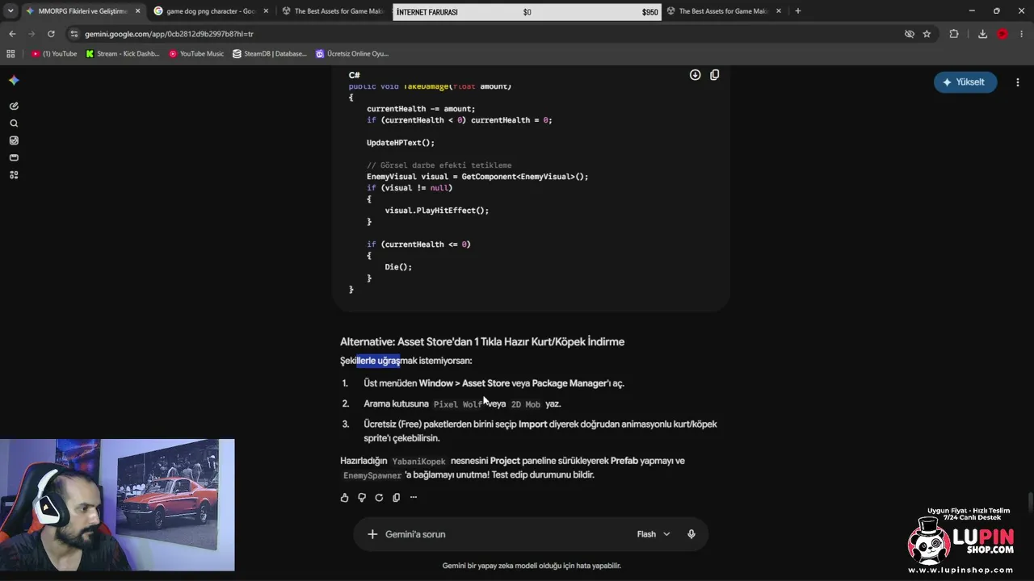Click the 'Gemini bir yapay zeka modeli' disclaimer
The image size is (1034, 581).
click(x=532, y=566)
